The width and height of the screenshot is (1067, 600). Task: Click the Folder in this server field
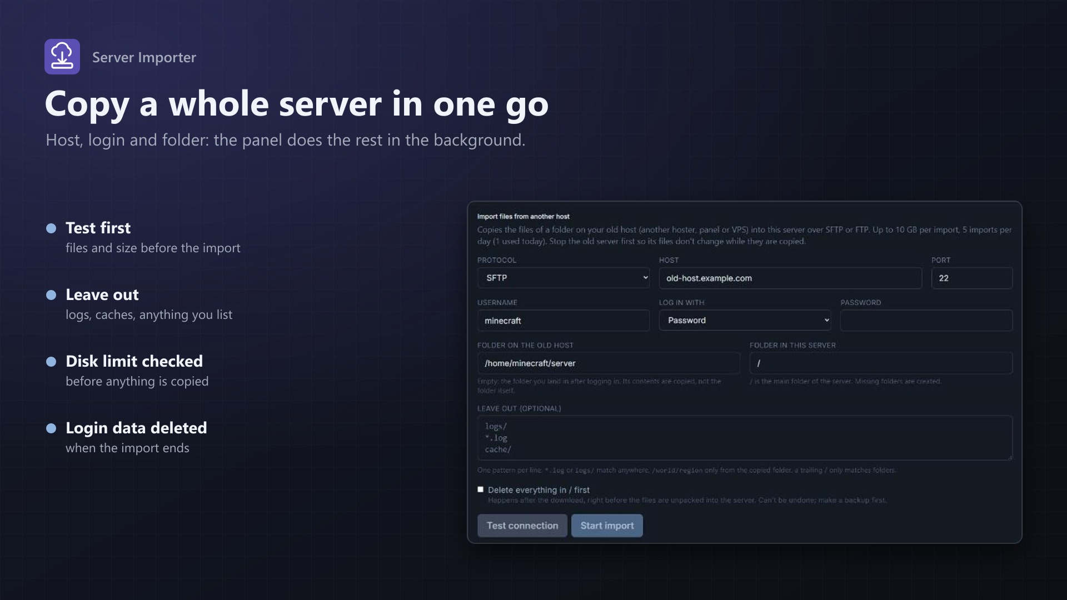click(881, 363)
